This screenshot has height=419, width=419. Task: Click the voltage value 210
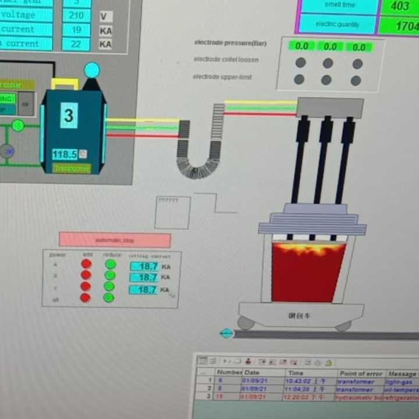click(76, 15)
